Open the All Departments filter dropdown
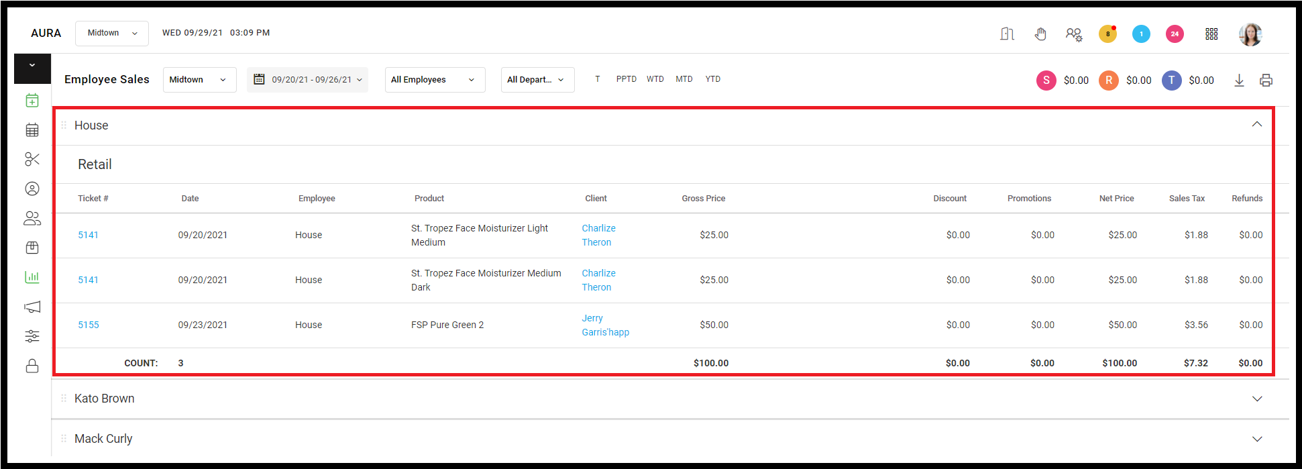This screenshot has width=1302, height=469. click(537, 80)
